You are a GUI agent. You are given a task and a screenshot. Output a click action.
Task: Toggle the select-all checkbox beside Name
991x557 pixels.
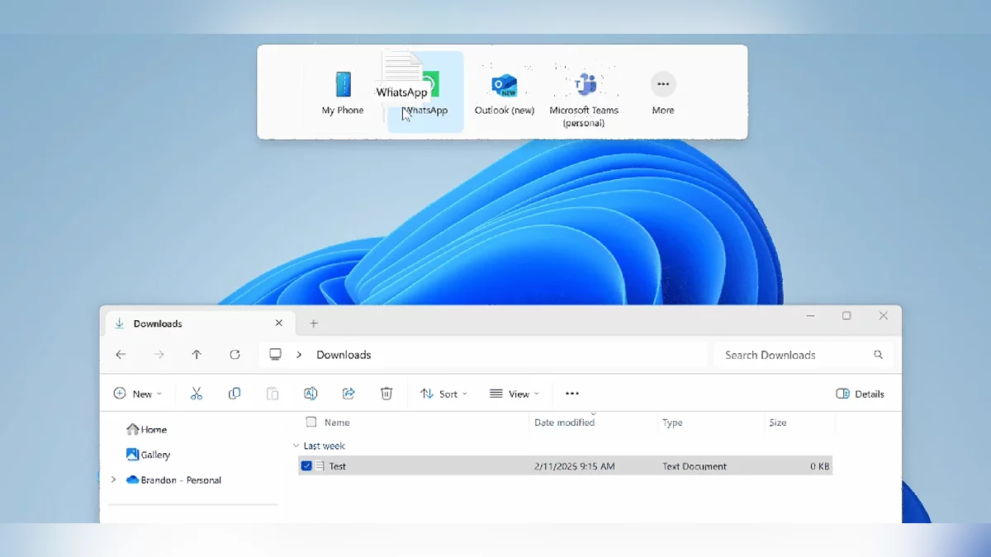[x=311, y=422]
